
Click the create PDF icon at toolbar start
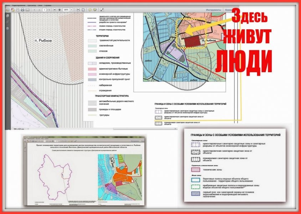pos(8,10)
